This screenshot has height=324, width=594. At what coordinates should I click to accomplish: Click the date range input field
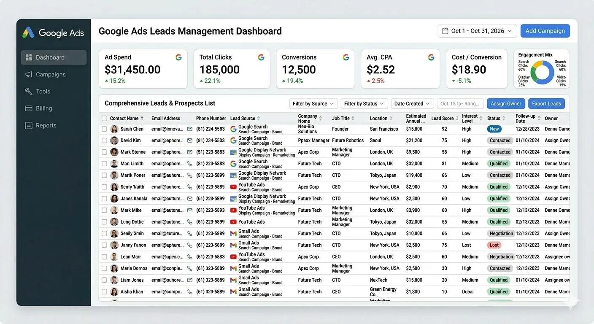pyautogui.click(x=460, y=104)
